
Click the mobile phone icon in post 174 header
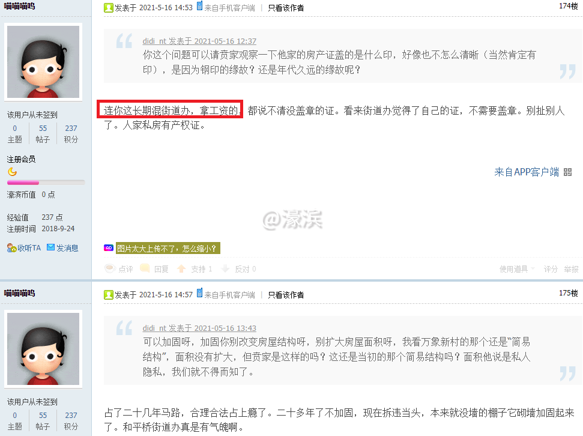[x=200, y=5]
